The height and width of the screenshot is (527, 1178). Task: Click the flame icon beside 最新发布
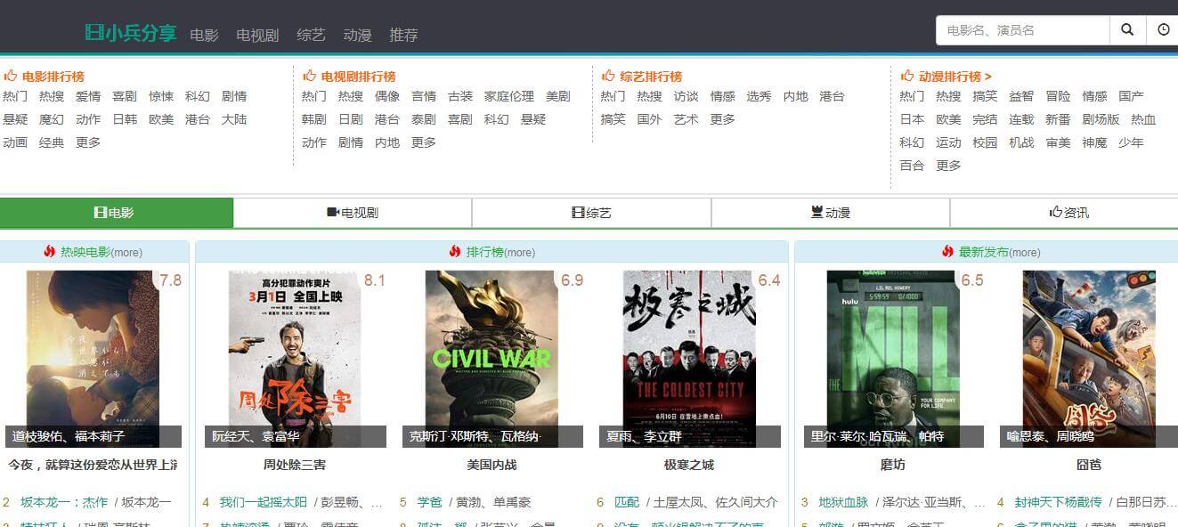(948, 252)
